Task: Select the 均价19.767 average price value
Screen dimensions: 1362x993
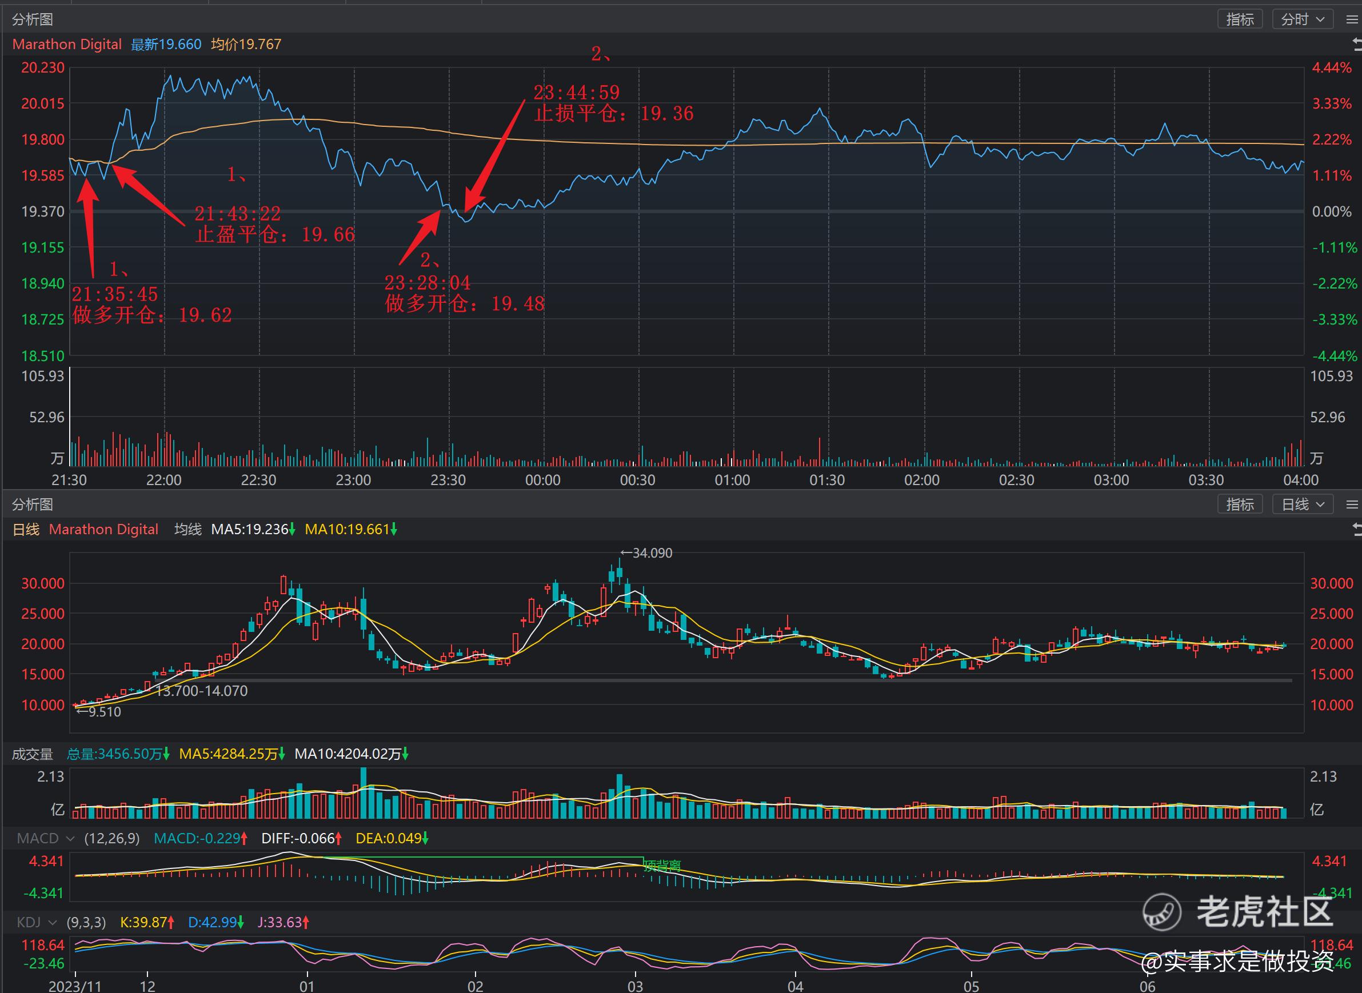Action: pos(246,45)
